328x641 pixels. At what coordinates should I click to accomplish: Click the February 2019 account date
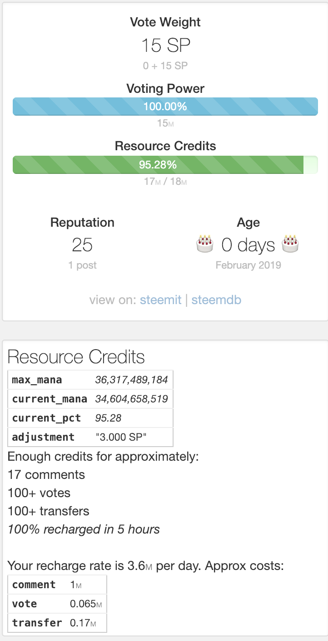tap(248, 265)
